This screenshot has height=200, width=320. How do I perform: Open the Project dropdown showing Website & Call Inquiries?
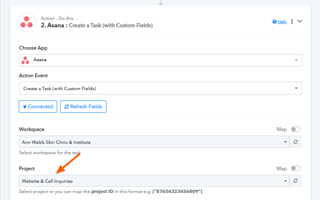coord(154,181)
